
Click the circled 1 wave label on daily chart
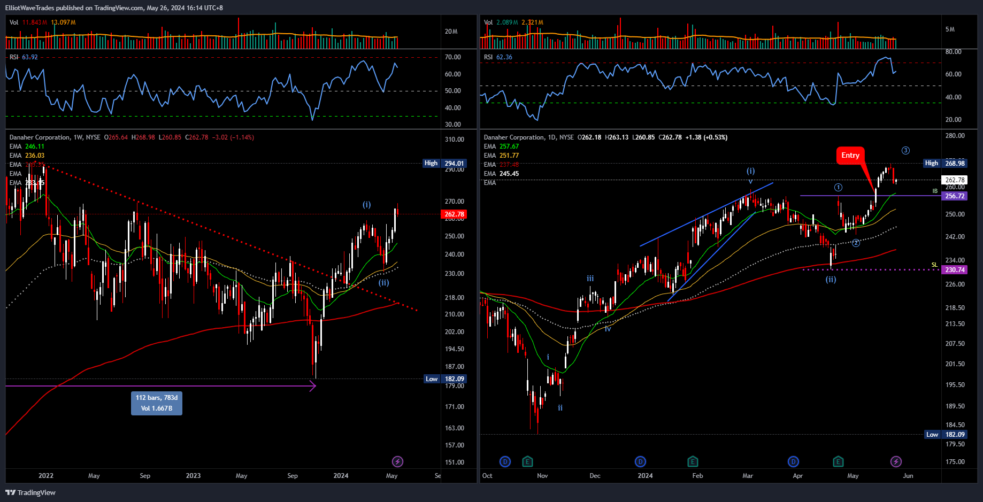[x=838, y=188]
